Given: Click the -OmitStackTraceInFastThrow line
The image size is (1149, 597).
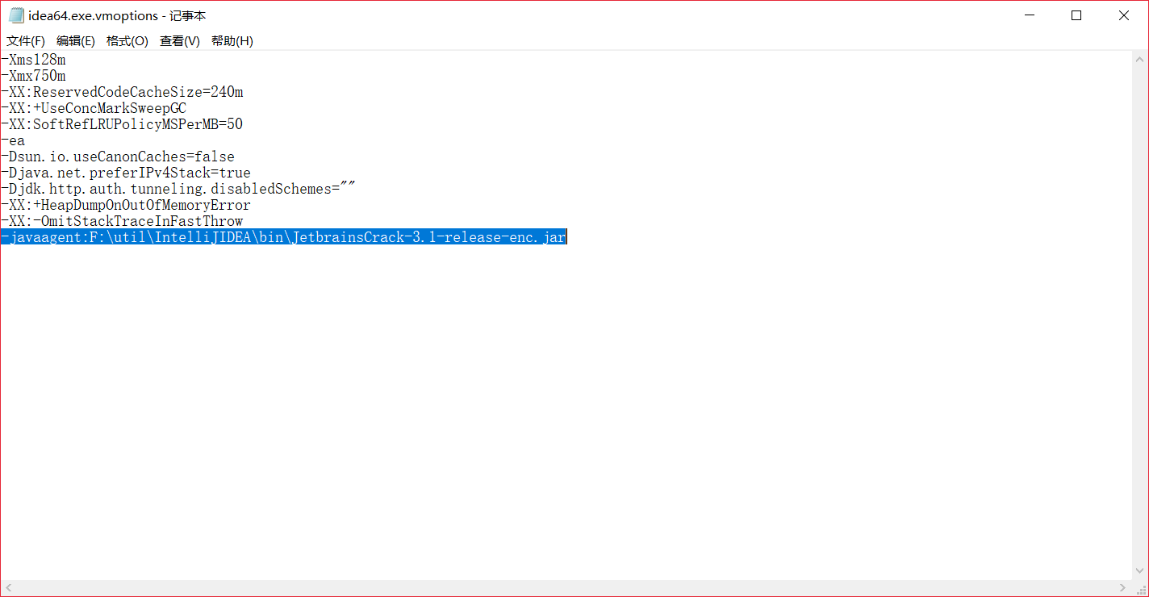Looking at the screenshot, I should [123, 221].
